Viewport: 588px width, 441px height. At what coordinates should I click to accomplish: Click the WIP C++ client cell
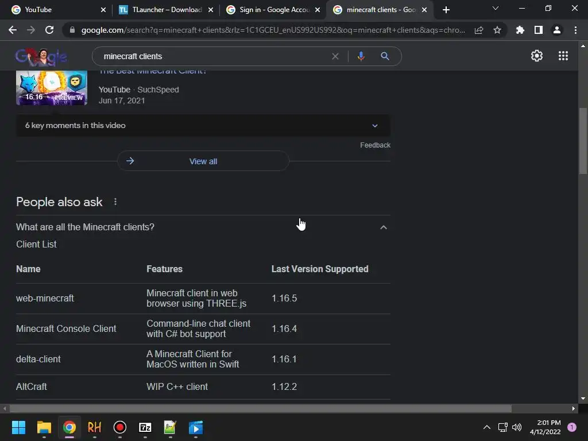coord(177,386)
